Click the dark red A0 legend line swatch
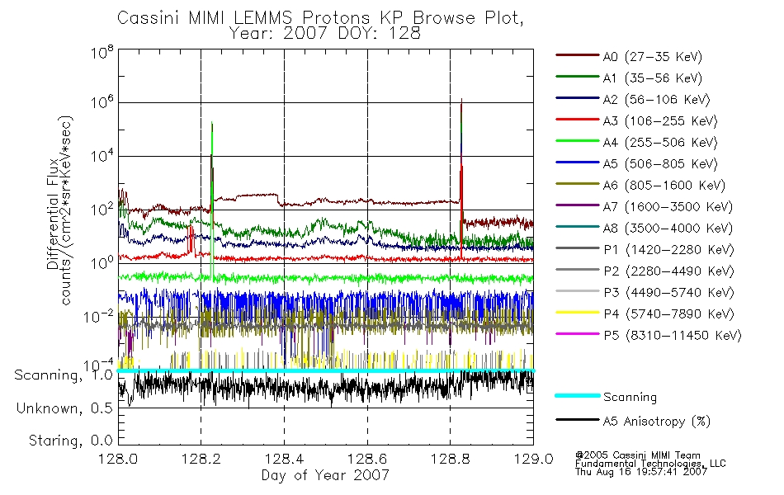The width and height of the screenshot is (784, 495). (577, 55)
